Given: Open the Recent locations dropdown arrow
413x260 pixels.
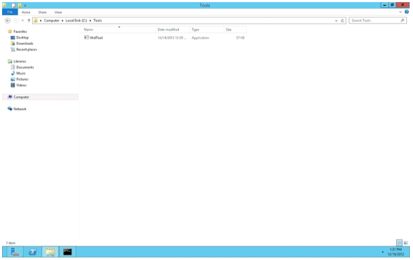Looking at the screenshot, I should coord(22,20).
